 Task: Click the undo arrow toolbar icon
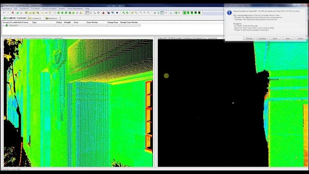3,13
